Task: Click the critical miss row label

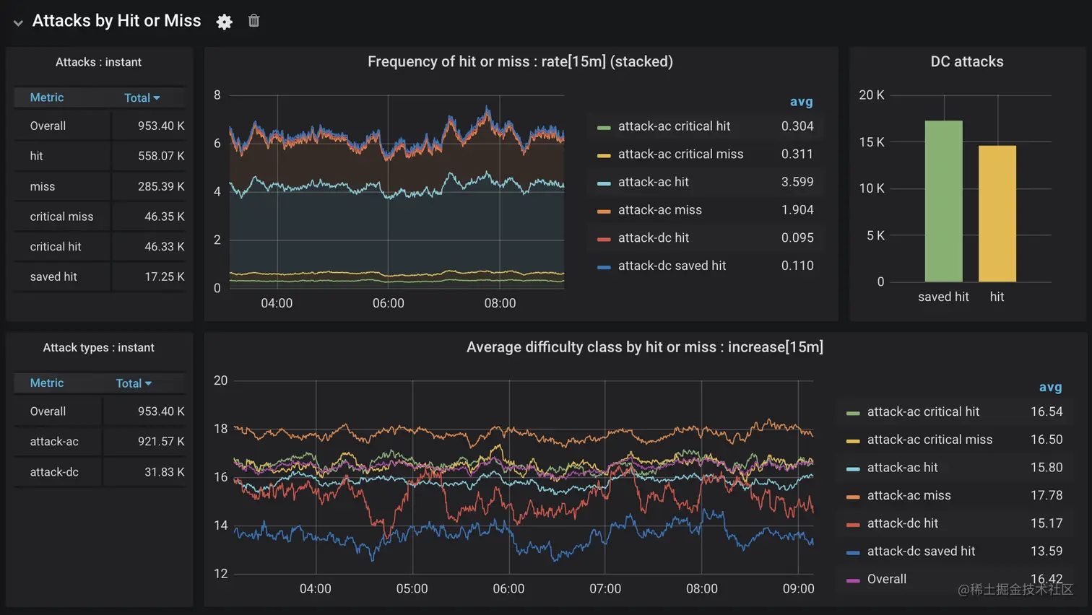Action: (x=61, y=217)
